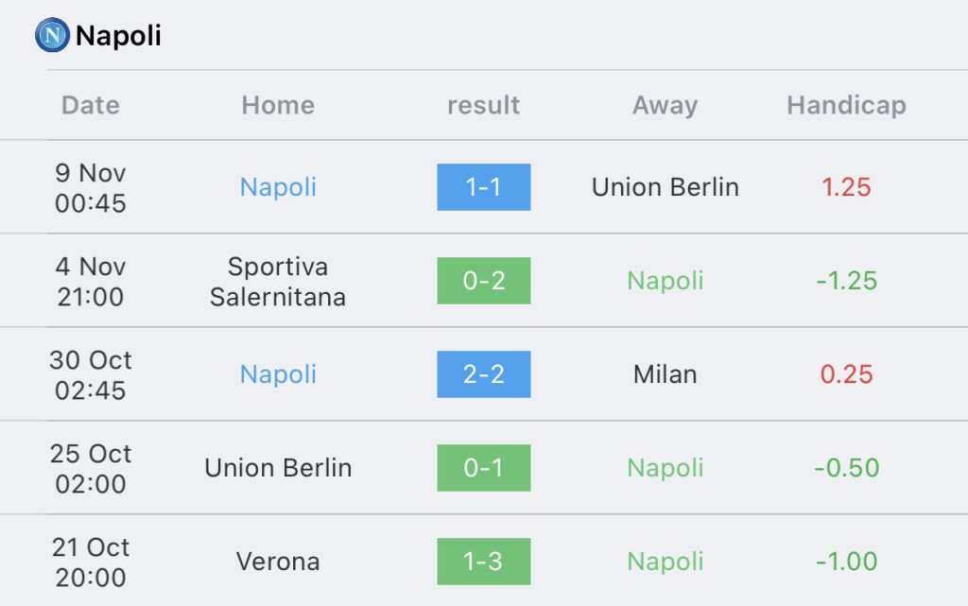Image resolution: width=968 pixels, height=606 pixels.
Task: Click the -1.25 handicap value
Action: click(846, 281)
